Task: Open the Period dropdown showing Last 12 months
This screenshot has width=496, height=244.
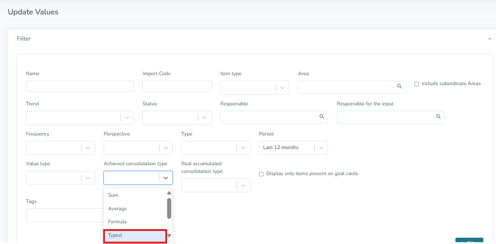Action: click(321, 148)
